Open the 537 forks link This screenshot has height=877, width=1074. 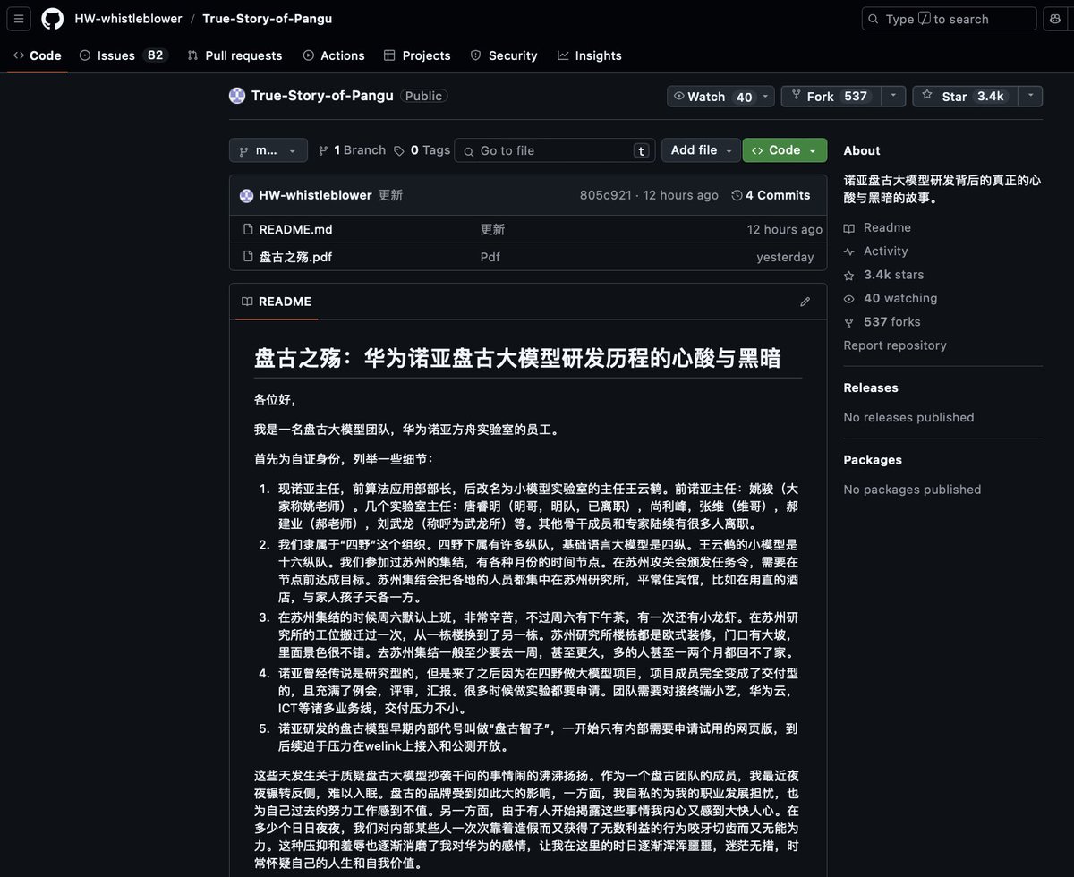882,321
